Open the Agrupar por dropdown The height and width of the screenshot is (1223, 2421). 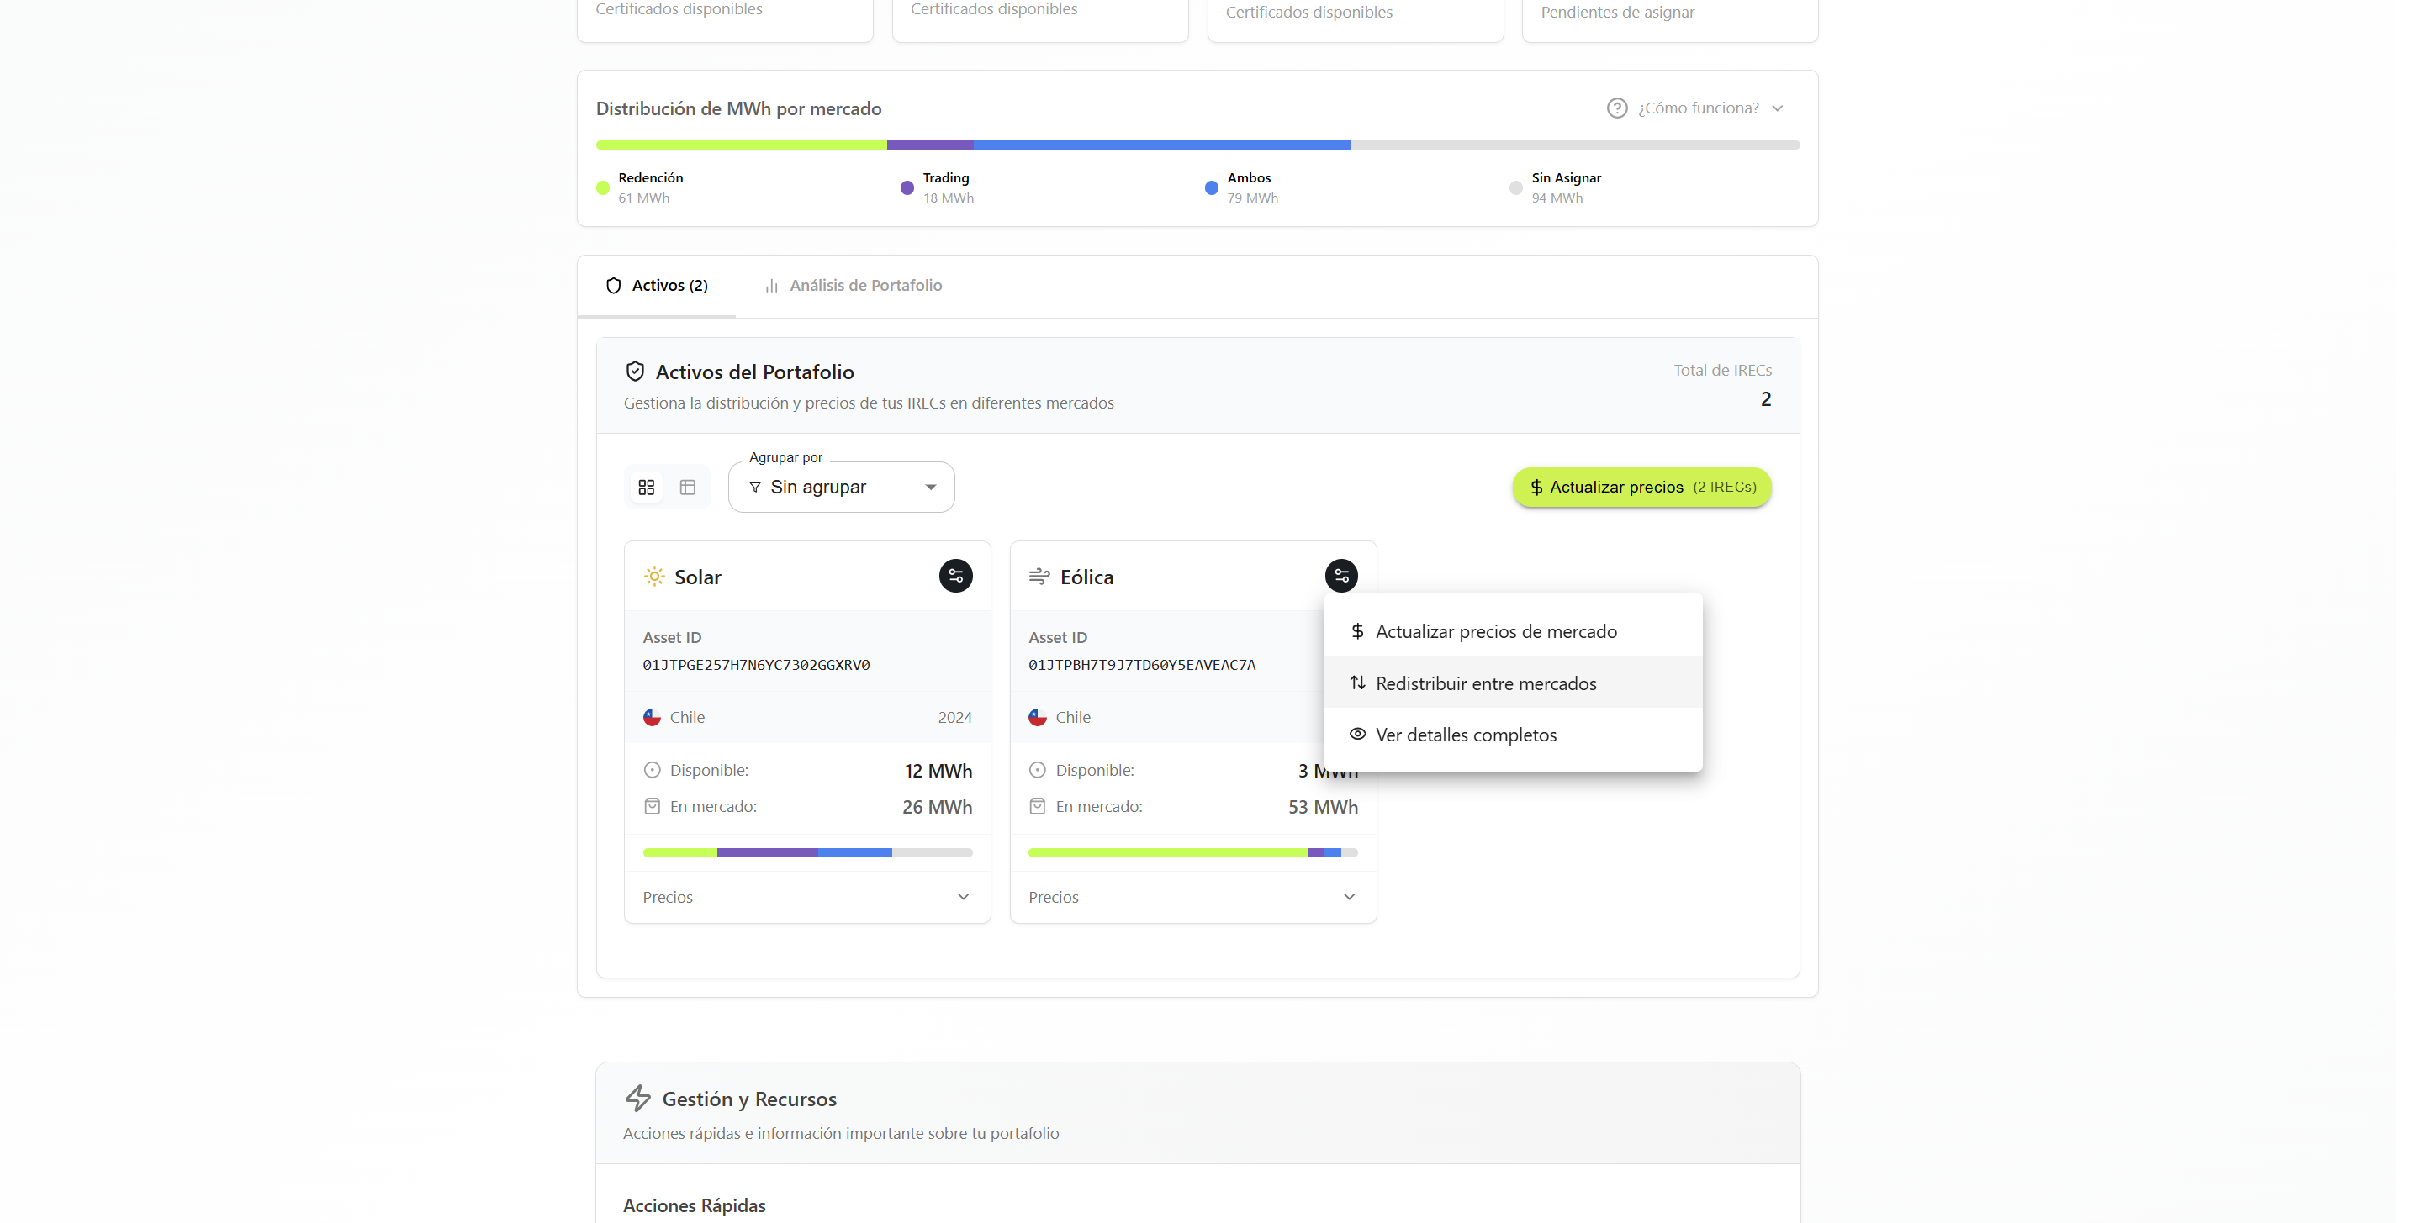(841, 488)
